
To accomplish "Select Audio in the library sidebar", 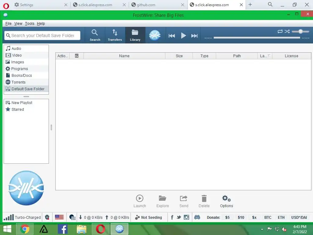I will tap(26, 48).
